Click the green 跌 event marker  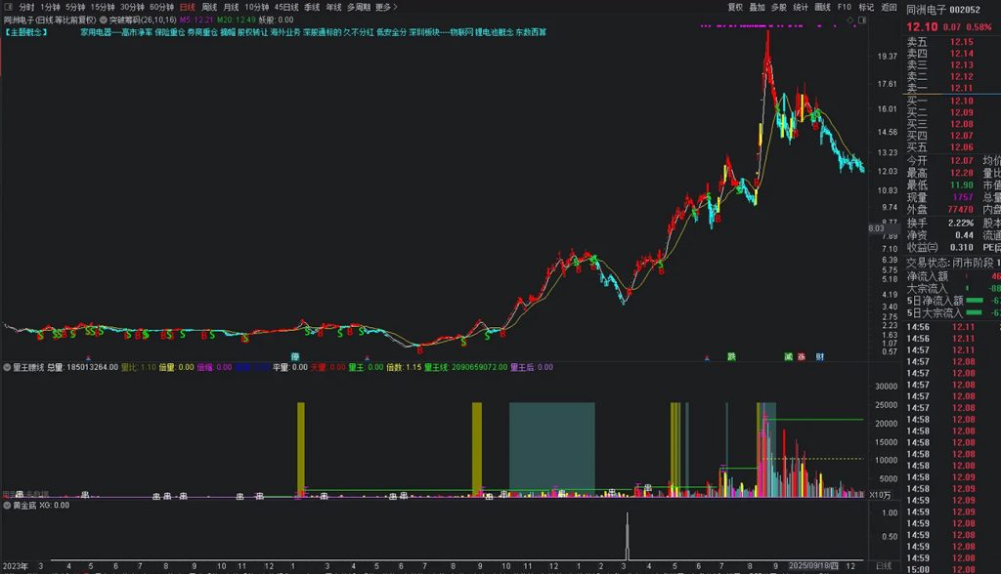point(730,356)
